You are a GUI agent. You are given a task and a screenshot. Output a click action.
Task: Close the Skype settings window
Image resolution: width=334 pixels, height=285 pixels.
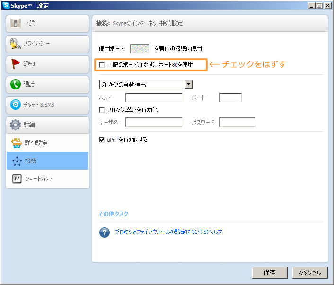(x=327, y=6)
